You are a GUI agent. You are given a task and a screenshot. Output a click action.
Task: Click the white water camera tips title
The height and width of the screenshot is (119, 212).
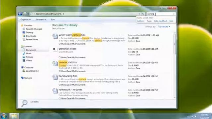(x=72, y=35)
